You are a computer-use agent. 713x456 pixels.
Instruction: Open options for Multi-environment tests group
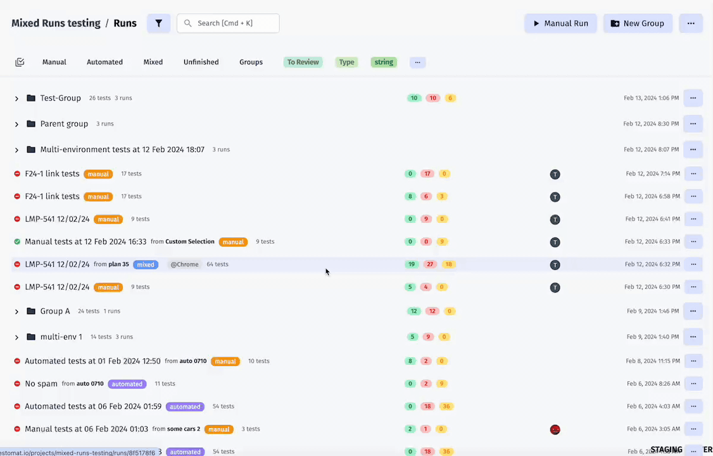coord(693,149)
